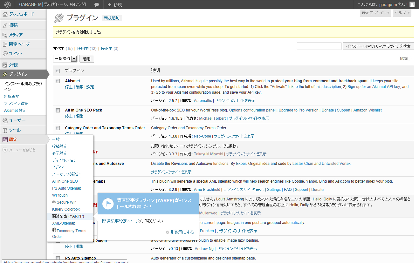Open Permalink settings in flyout
This screenshot has height=263, width=419.
point(66,174)
